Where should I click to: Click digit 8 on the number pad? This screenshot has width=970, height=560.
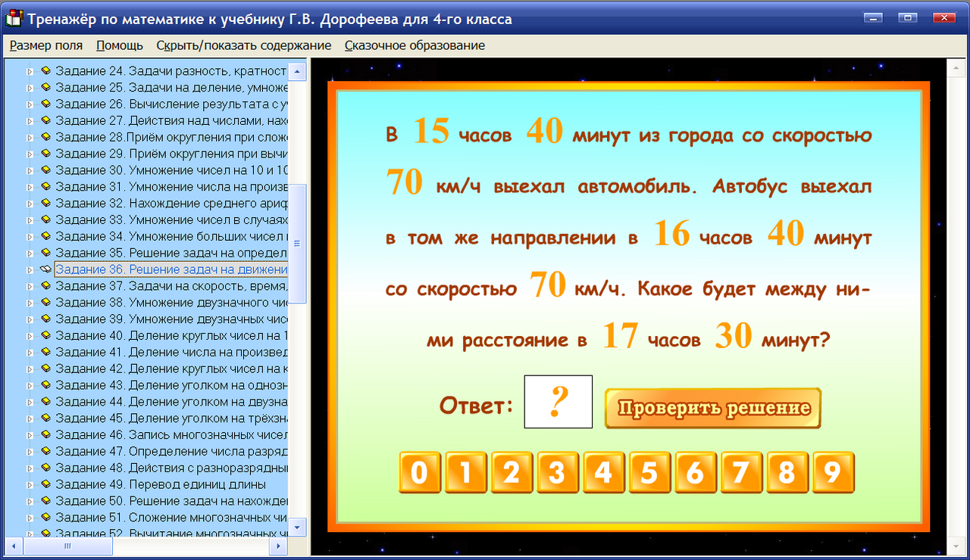pos(787,471)
